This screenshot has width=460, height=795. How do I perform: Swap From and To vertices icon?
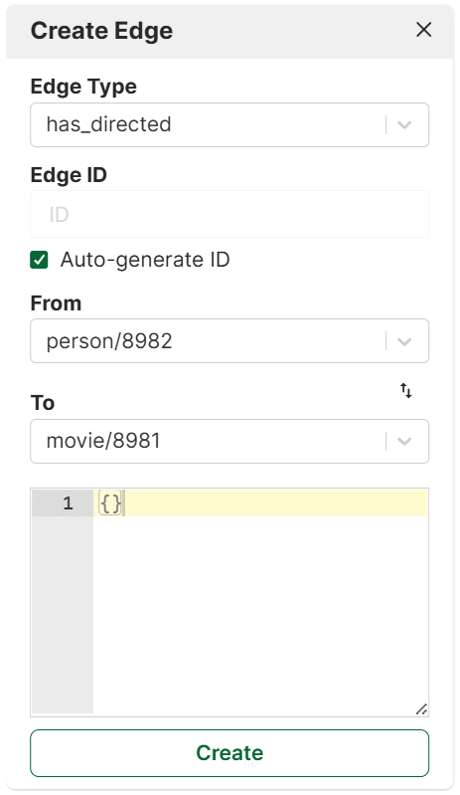(x=405, y=390)
